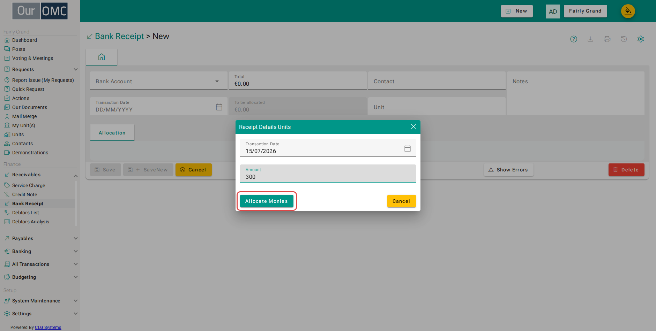The height and width of the screenshot is (331, 656).
Task: Click the Notes text field
Action: click(x=576, y=93)
